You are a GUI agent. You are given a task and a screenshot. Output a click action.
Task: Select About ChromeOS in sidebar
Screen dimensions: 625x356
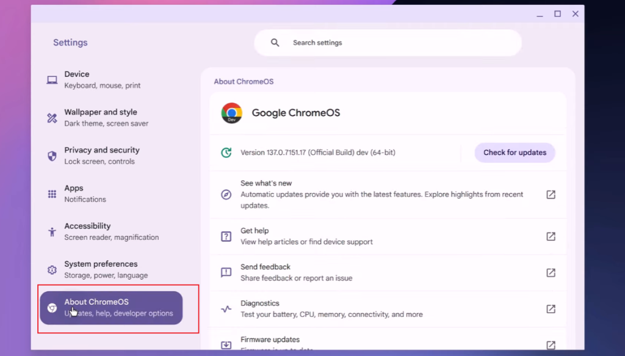[111, 308]
